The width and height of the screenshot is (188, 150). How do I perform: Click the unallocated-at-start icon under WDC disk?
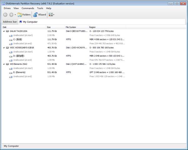pos(11,52)
